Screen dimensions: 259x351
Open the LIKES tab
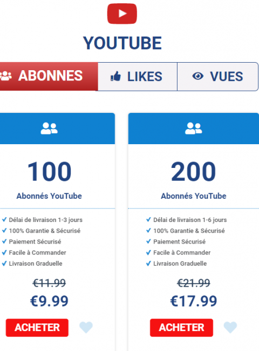point(138,77)
